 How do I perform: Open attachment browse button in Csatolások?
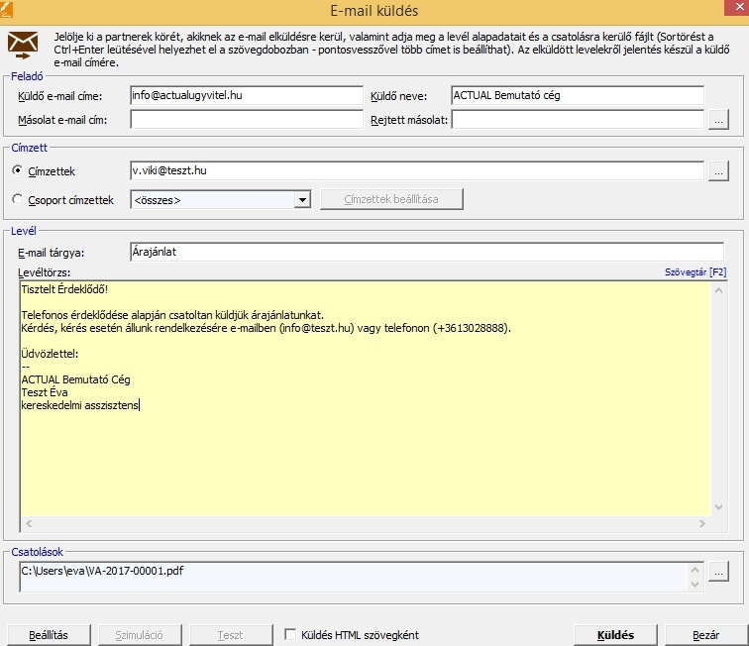point(719,572)
